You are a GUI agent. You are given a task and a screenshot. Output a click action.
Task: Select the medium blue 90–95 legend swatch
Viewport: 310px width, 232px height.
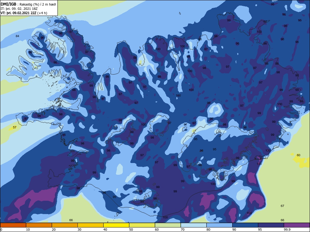[x=245, y=225]
